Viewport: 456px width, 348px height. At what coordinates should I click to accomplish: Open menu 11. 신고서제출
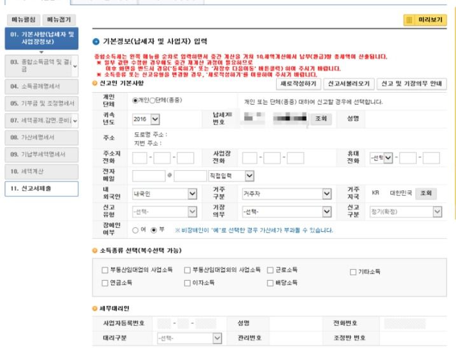41,189
